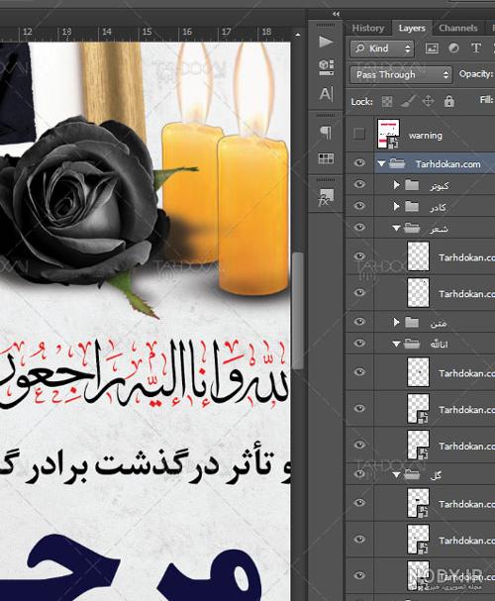Open the Character panel icon
Image resolution: width=495 pixels, height=601 pixels.
[326, 93]
